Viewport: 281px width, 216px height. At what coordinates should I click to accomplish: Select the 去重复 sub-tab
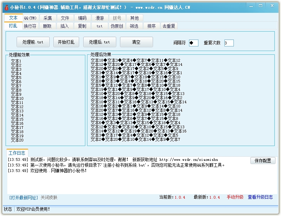click(x=169, y=26)
